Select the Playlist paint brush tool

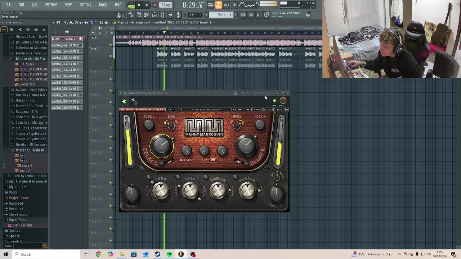(x=71, y=23)
